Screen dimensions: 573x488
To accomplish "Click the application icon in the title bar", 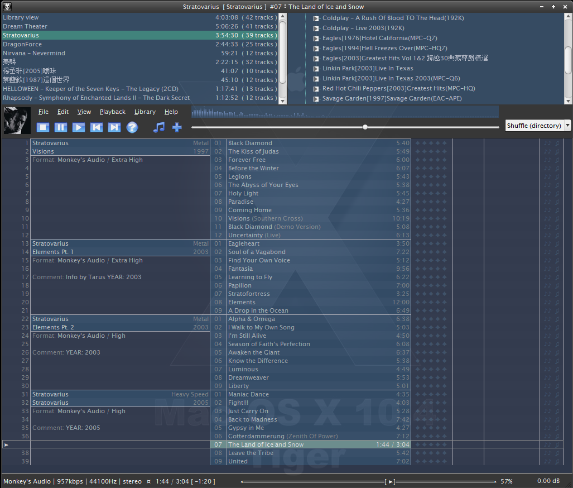I will (7, 7).
